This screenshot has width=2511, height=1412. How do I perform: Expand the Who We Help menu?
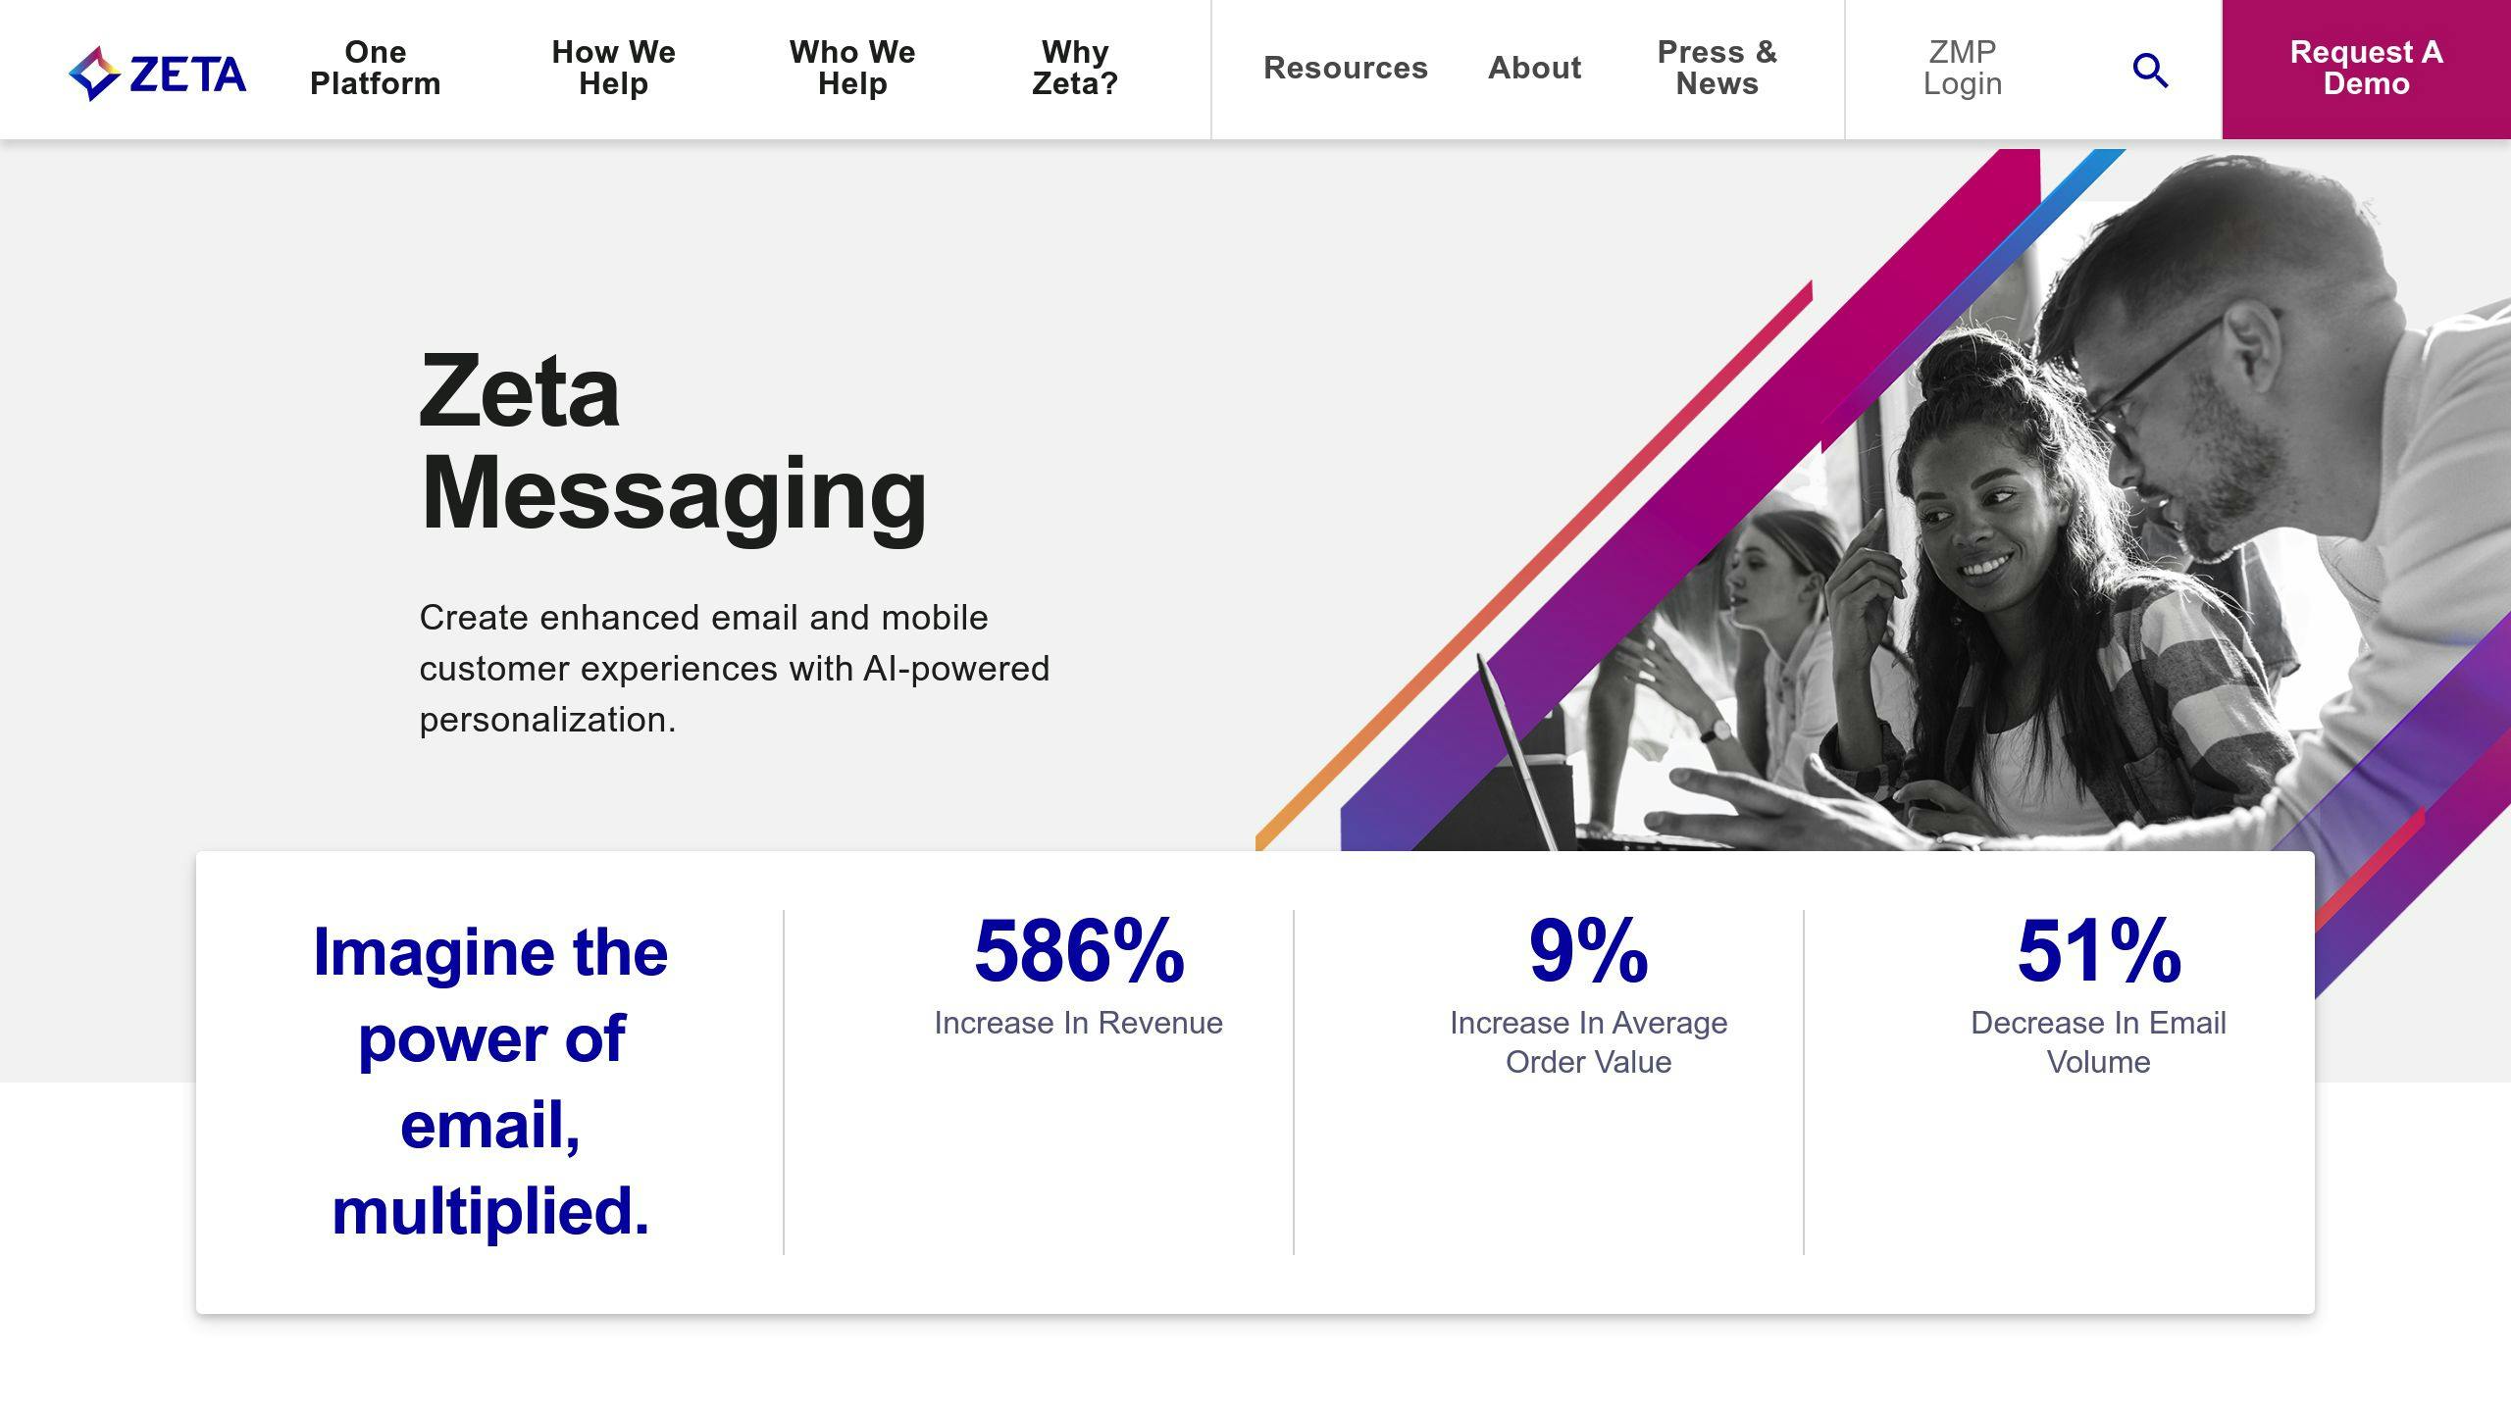[x=852, y=68]
